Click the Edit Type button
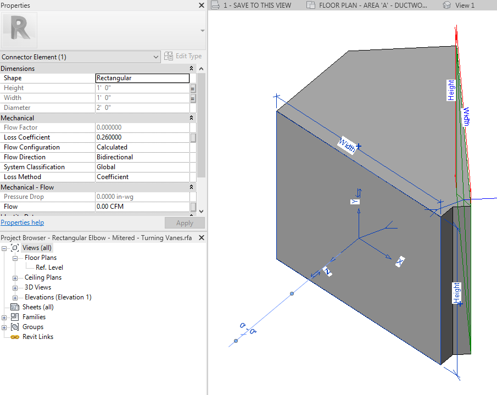The image size is (497, 395). (x=183, y=57)
